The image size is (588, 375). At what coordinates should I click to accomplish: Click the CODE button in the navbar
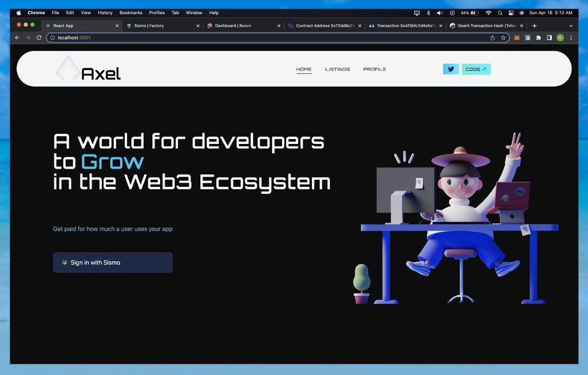tap(476, 69)
